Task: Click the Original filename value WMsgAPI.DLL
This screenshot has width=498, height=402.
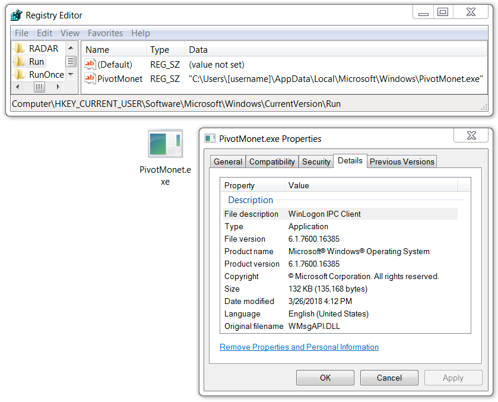Action: tap(314, 326)
